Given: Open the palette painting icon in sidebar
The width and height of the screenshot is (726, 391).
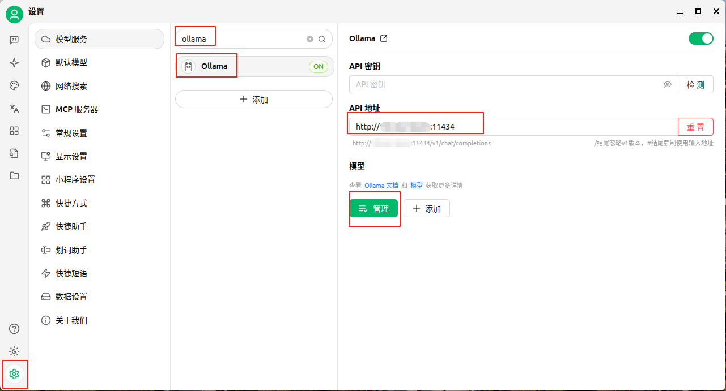Looking at the screenshot, I should pos(15,85).
